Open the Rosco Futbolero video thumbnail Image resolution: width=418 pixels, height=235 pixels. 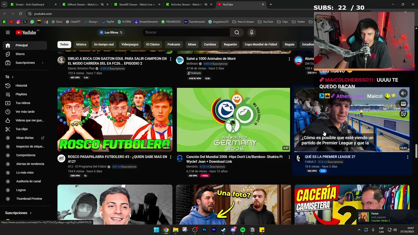pos(115,119)
